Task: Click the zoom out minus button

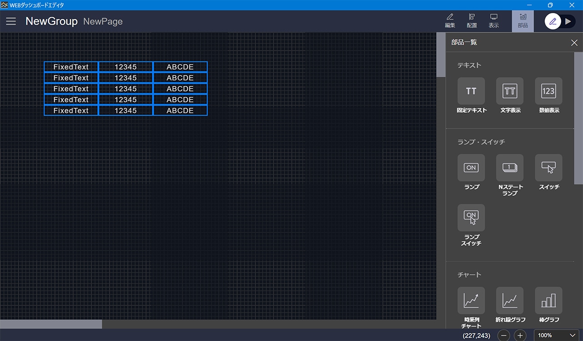Action: coord(504,336)
